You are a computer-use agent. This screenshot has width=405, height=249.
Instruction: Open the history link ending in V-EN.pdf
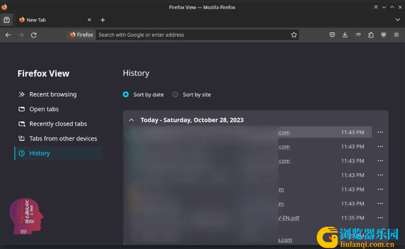(x=289, y=218)
